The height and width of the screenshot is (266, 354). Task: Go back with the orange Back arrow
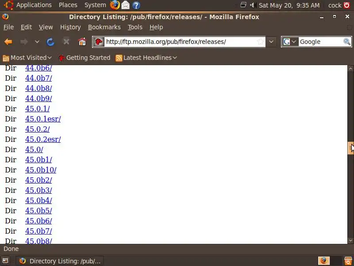click(8, 42)
